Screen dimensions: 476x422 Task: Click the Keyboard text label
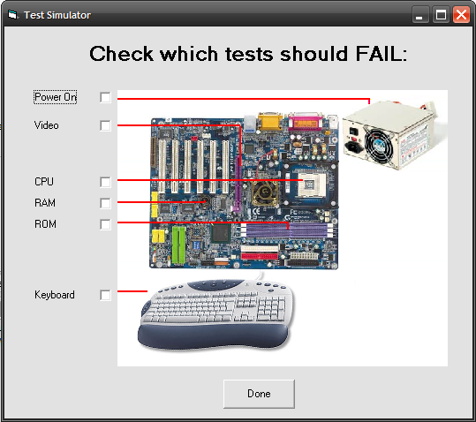pyautogui.click(x=55, y=295)
